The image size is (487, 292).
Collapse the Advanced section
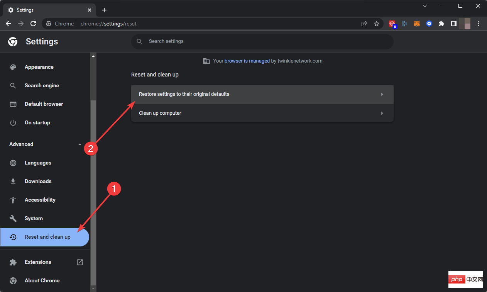tap(80, 144)
